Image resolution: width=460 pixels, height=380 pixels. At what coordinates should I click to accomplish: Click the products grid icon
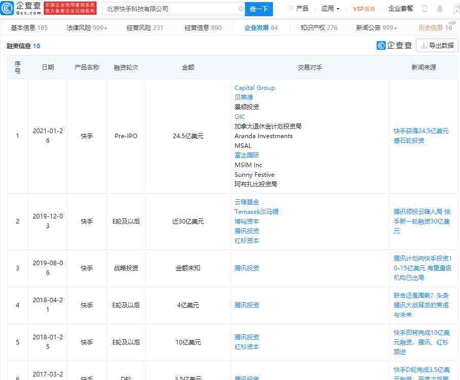point(291,9)
